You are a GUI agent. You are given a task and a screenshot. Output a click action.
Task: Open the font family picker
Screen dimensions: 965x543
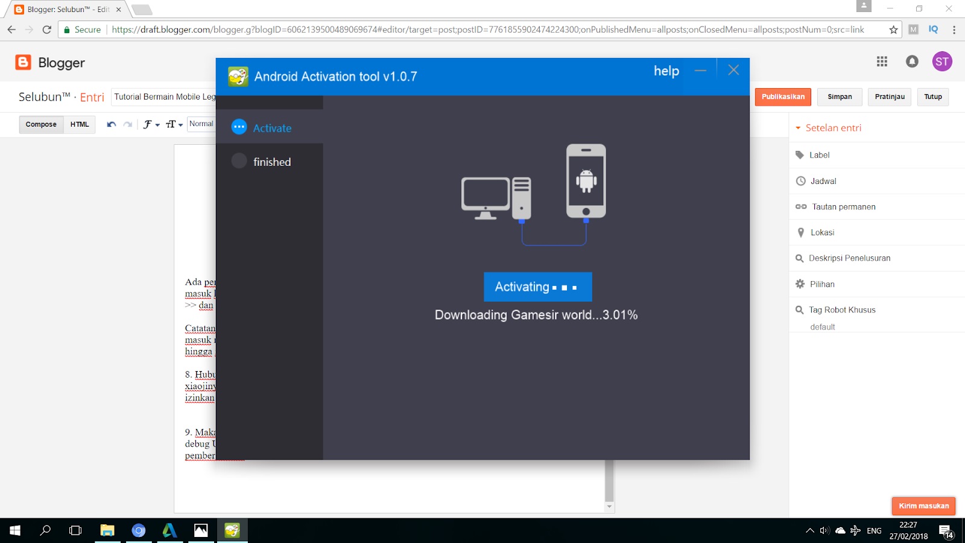coord(151,124)
